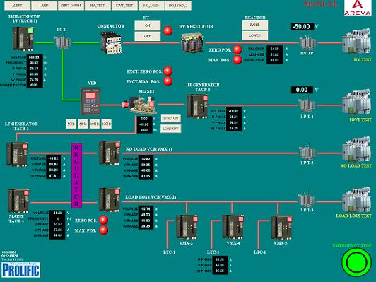Click the Load Loss VCB (VMX-2) breaker
Image resolution: width=376 pixels, height=282 pixels.
[x=110, y=200]
